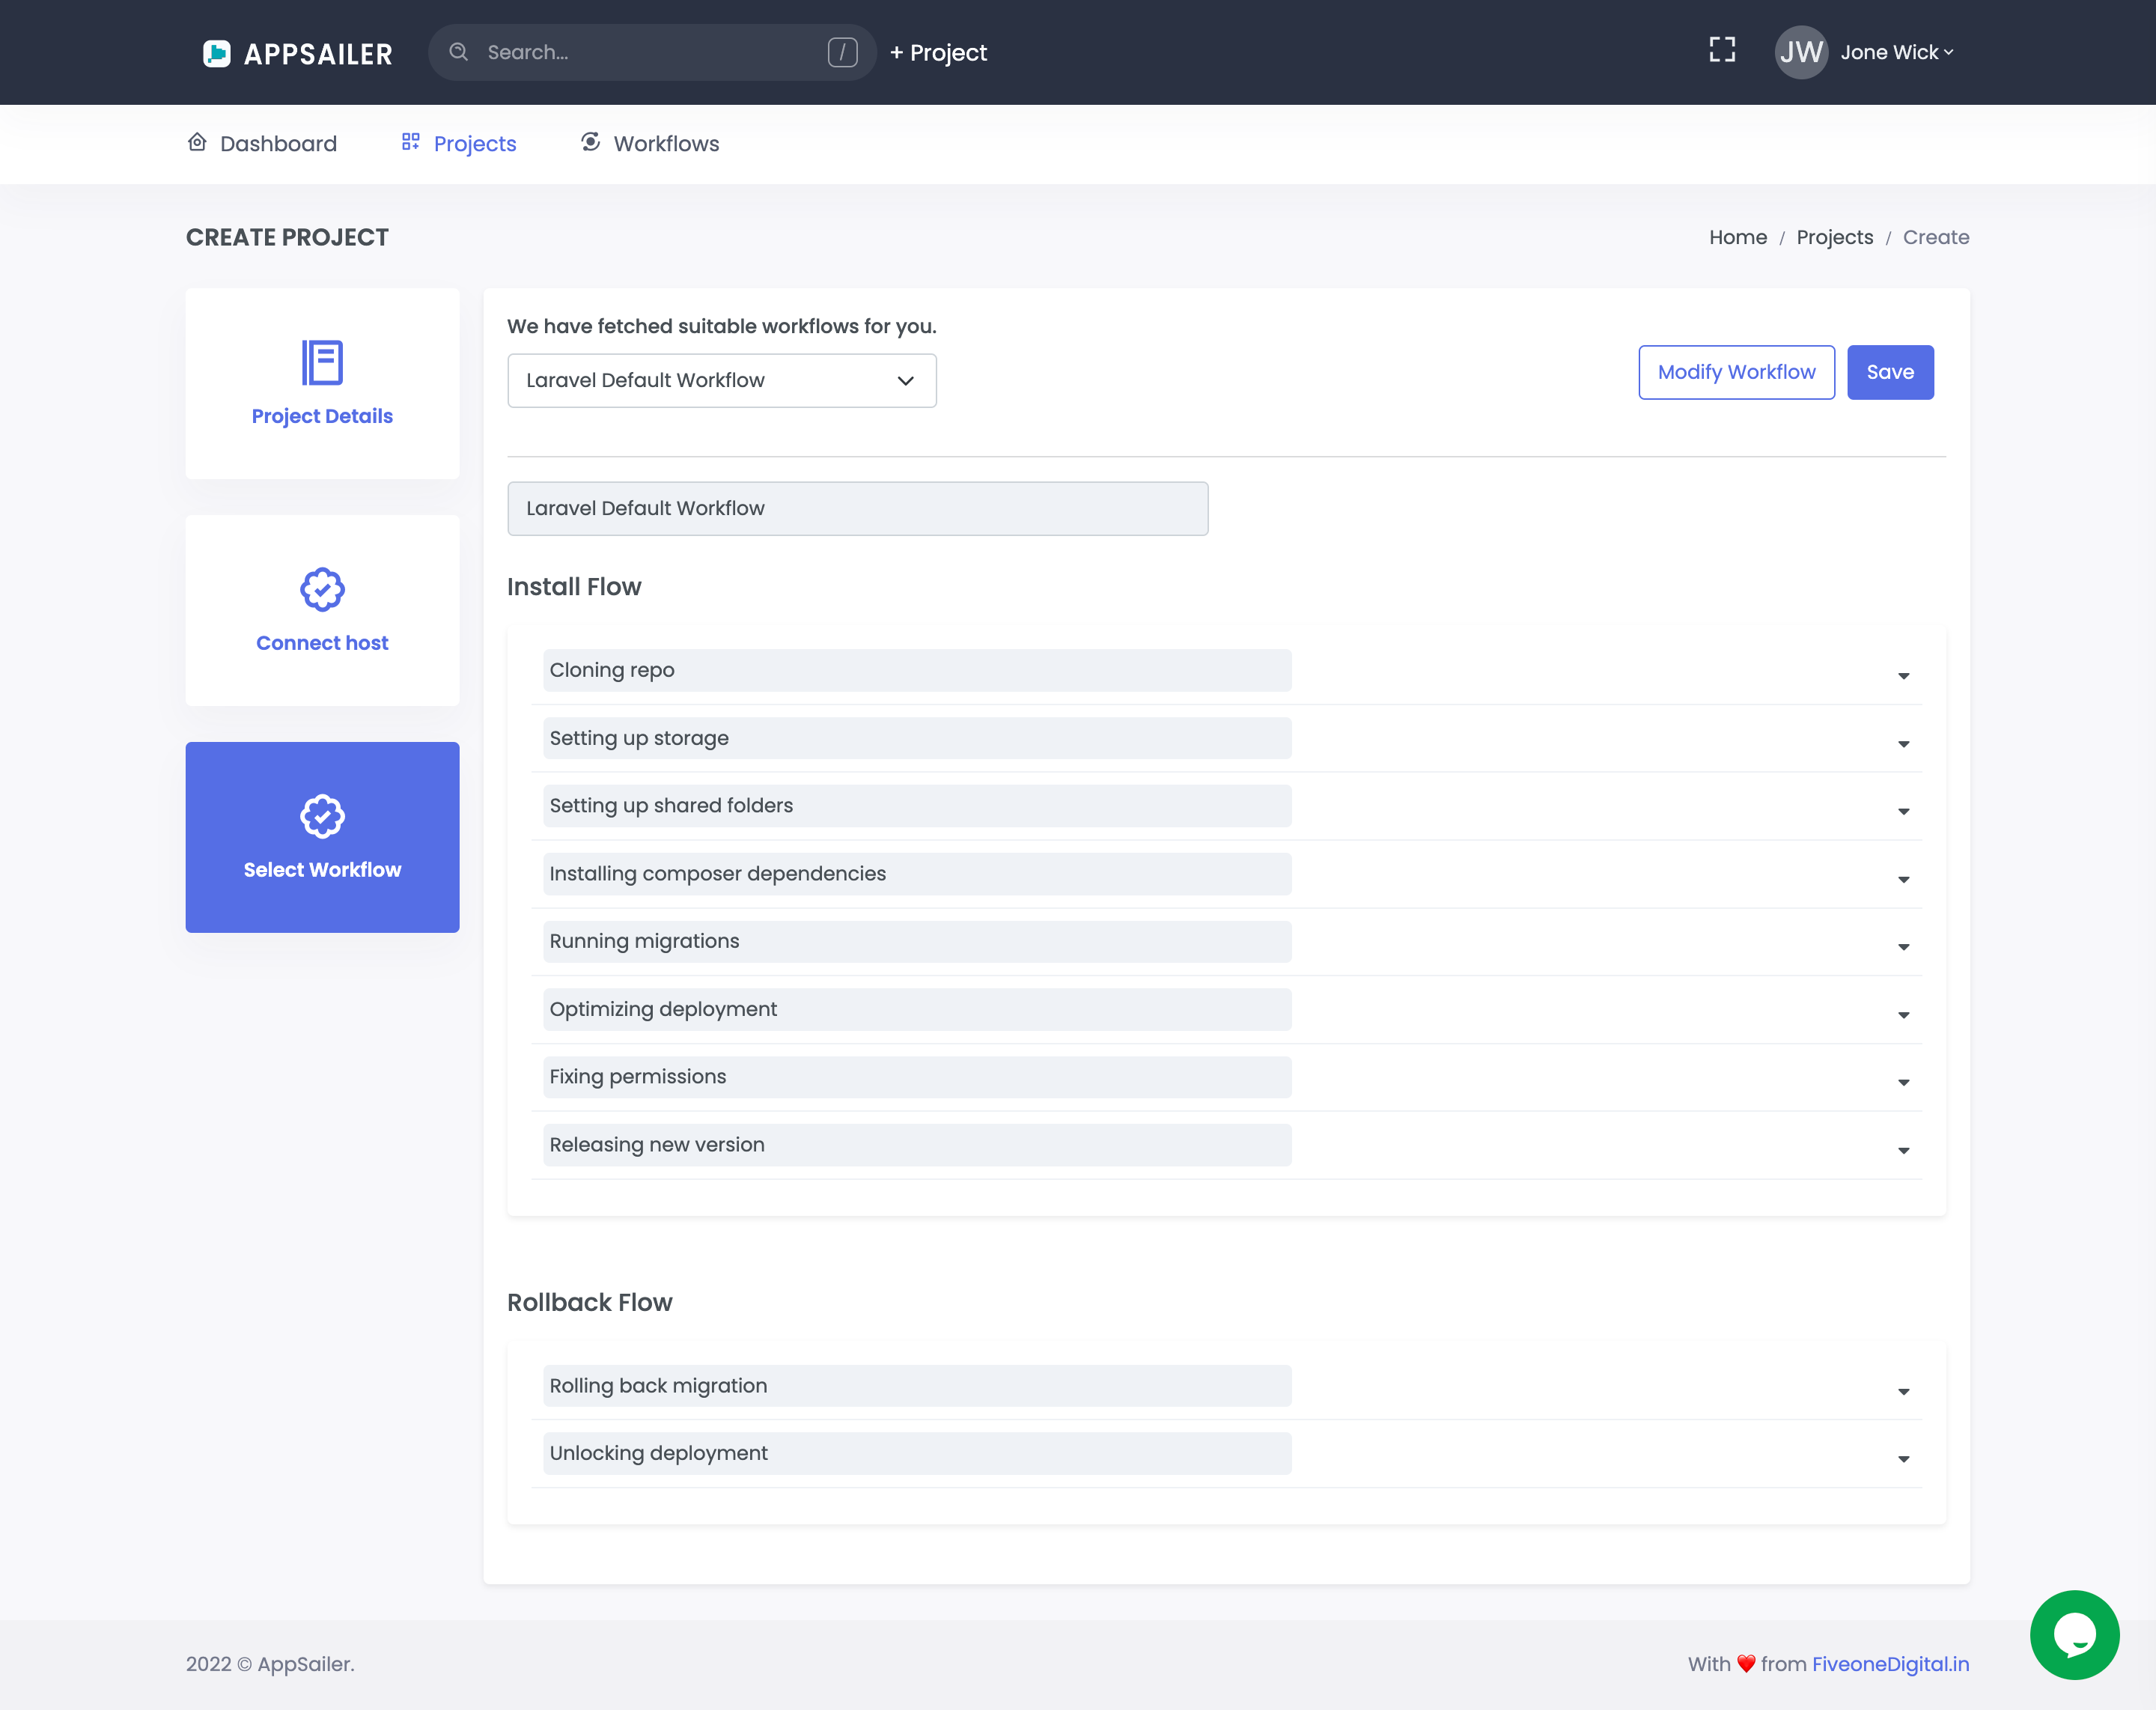Click the Projects grid icon
The image size is (2156, 1710).
(410, 142)
